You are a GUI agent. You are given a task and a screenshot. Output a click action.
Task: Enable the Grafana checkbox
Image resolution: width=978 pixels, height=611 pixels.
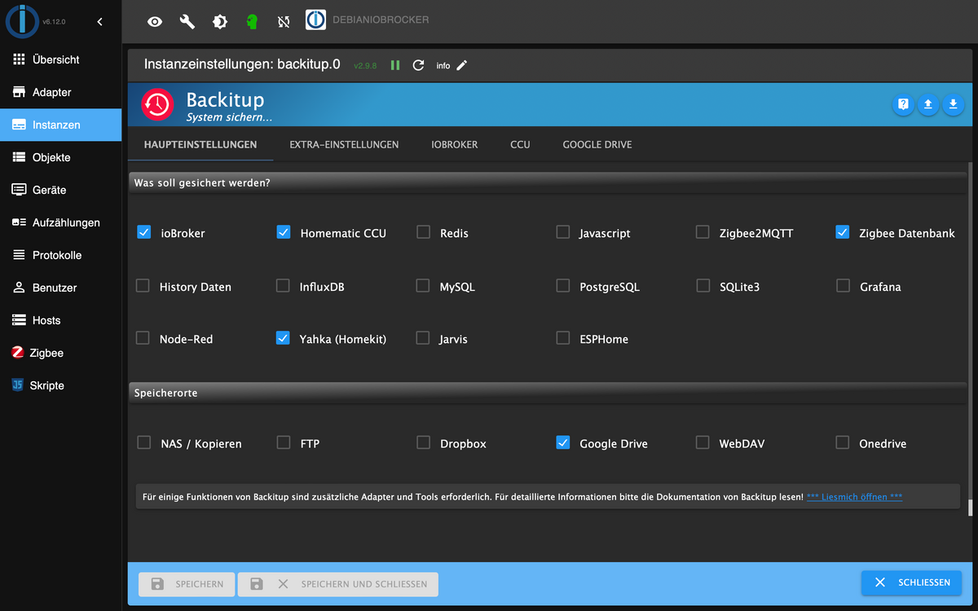pos(844,286)
